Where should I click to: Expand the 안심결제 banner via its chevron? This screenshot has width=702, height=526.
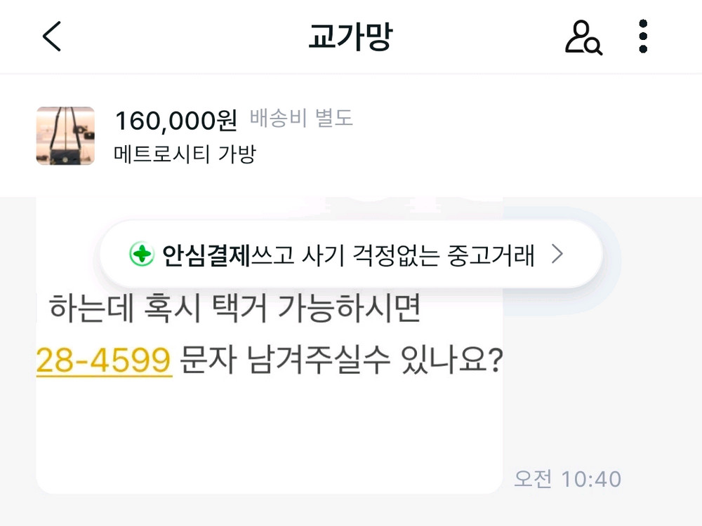tap(557, 255)
